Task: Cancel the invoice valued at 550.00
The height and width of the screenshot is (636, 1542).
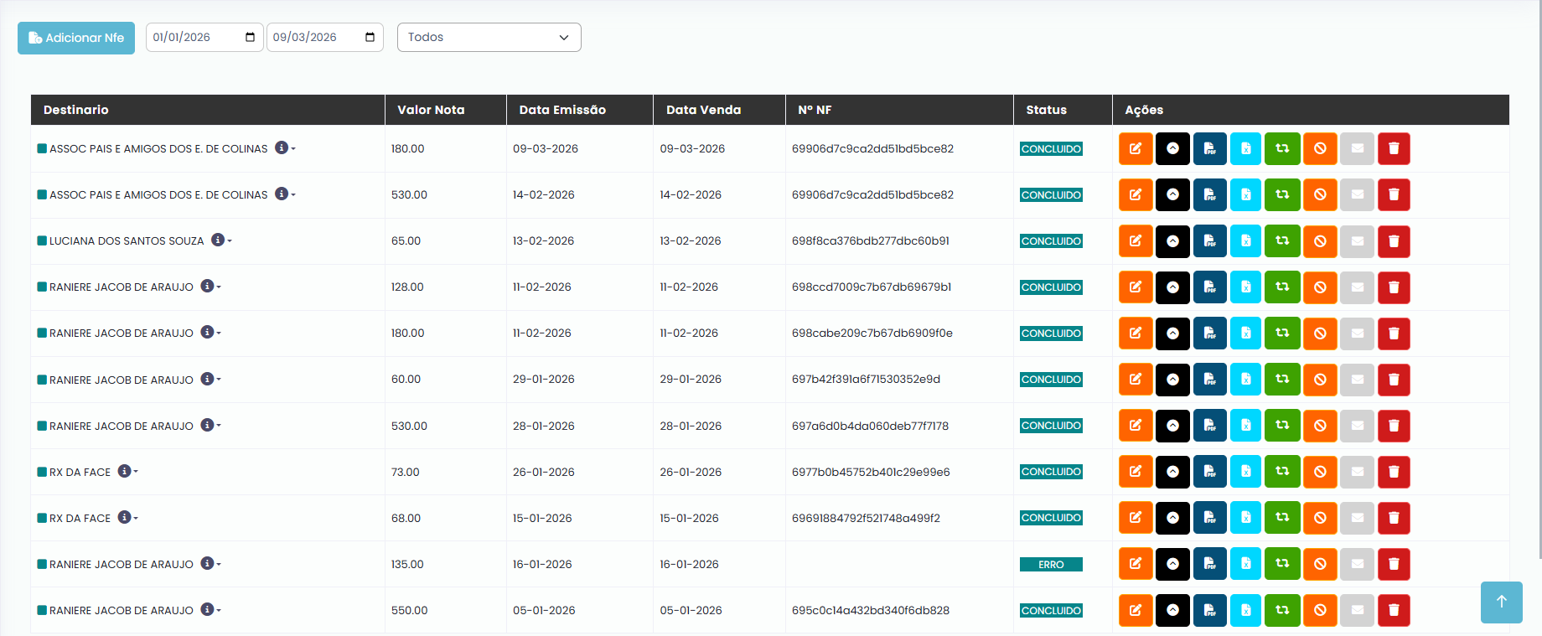Action: point(1320,610)
